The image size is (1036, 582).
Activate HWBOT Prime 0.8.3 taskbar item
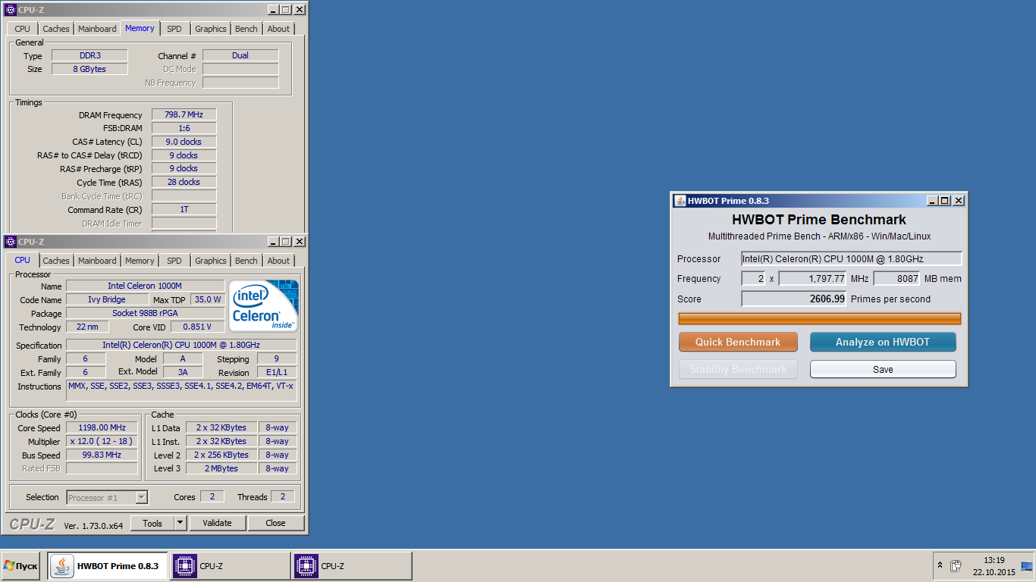pyautogui.click(x=108, y=566)
